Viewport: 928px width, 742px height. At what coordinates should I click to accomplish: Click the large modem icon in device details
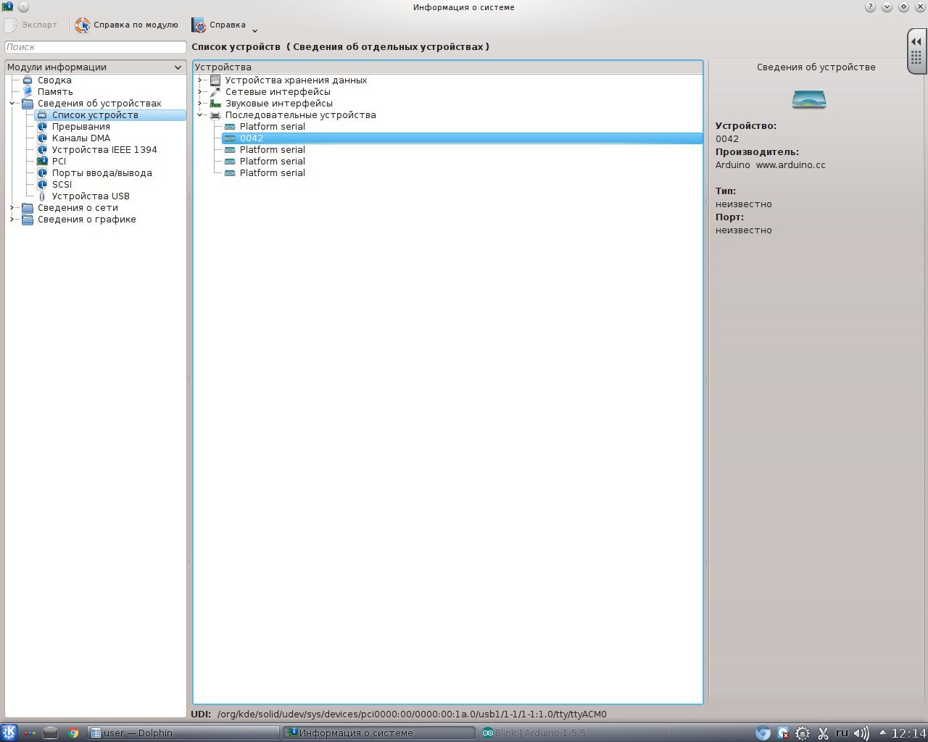[x=809, y=99]
